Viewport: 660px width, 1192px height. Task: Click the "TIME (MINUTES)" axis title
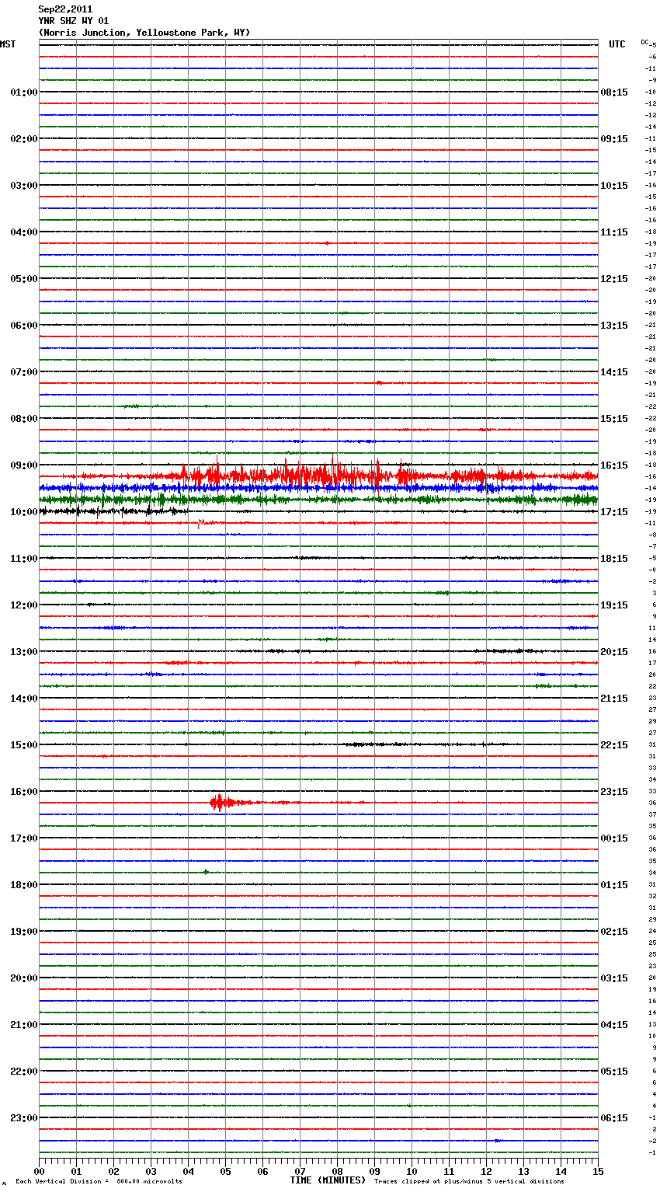pos(328,1180)
